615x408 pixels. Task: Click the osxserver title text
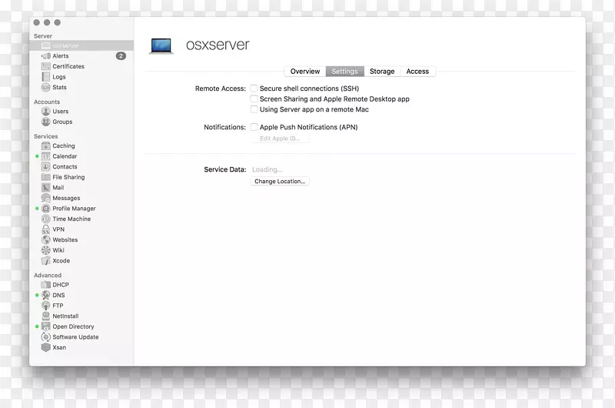[218, 45]
